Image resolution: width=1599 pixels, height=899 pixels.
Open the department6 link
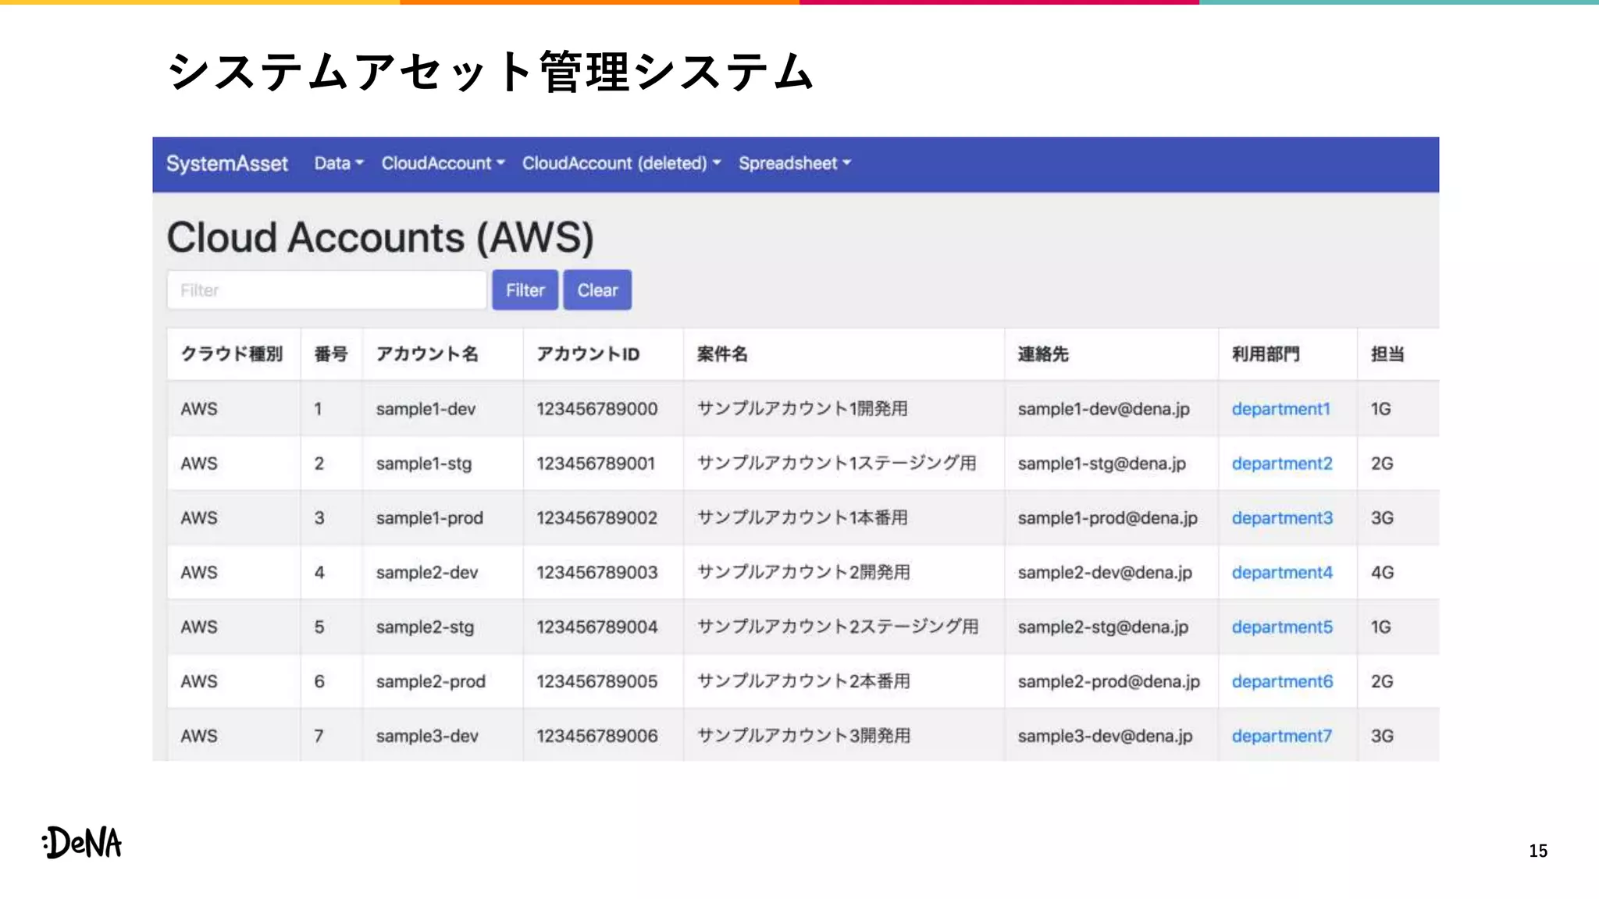pyautogui.click(x=1281, y=682)
